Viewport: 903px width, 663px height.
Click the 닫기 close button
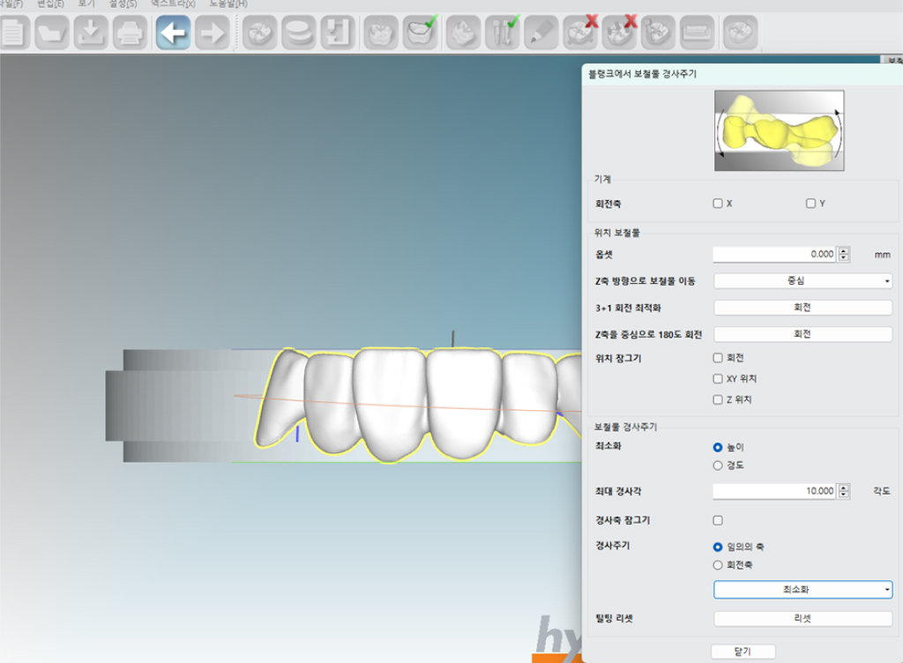[743, 652]
